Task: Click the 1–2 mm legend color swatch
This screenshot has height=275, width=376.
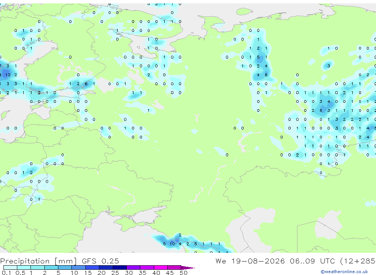Action: pos(38,267)
